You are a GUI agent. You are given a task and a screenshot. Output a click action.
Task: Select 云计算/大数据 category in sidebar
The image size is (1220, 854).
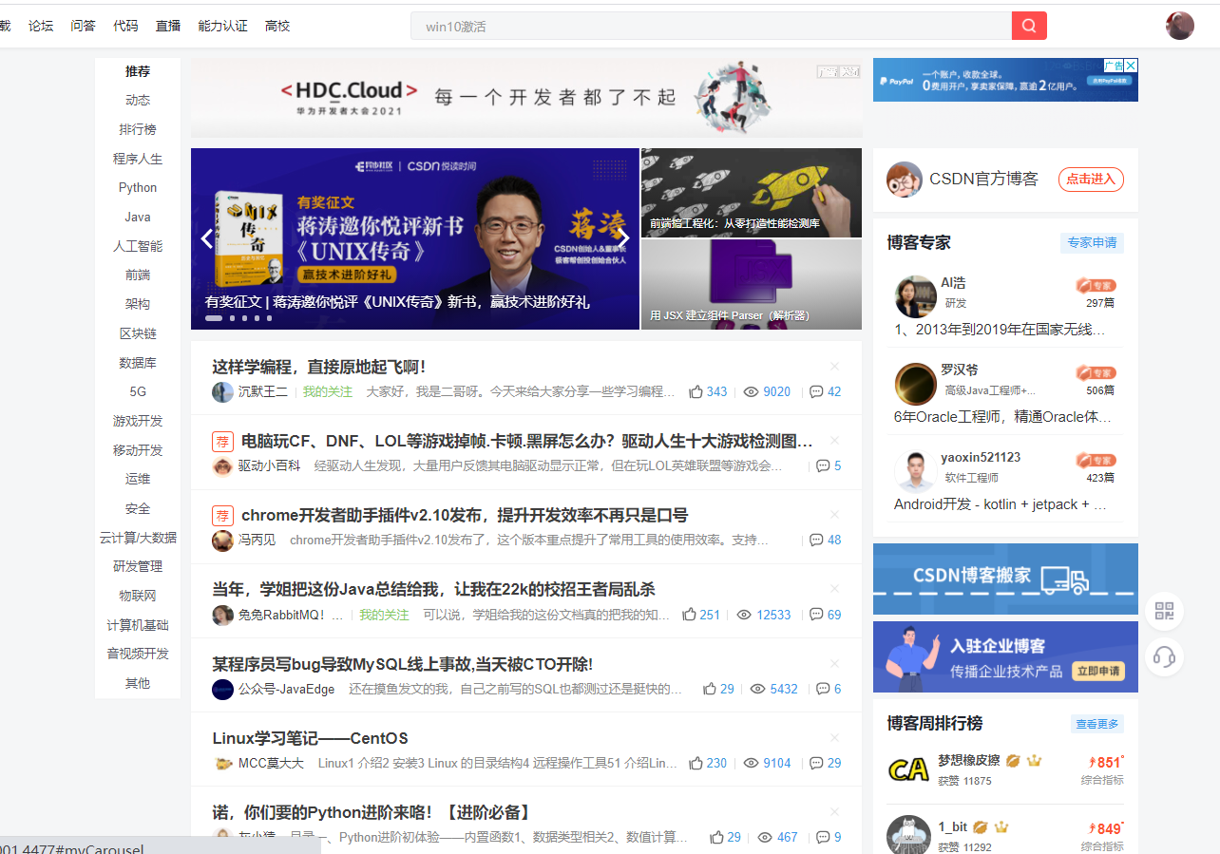click(x=138, y=537)
